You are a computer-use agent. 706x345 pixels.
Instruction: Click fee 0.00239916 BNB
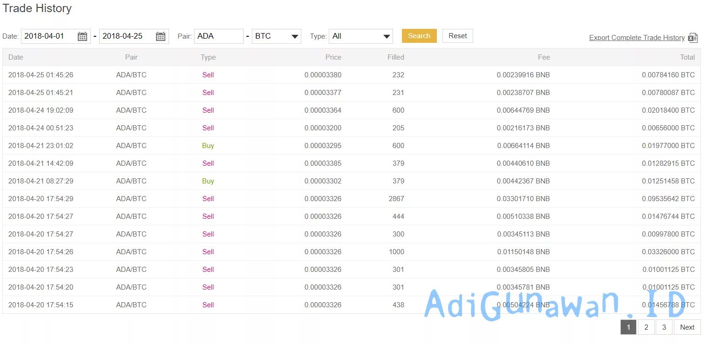[523, 75]
